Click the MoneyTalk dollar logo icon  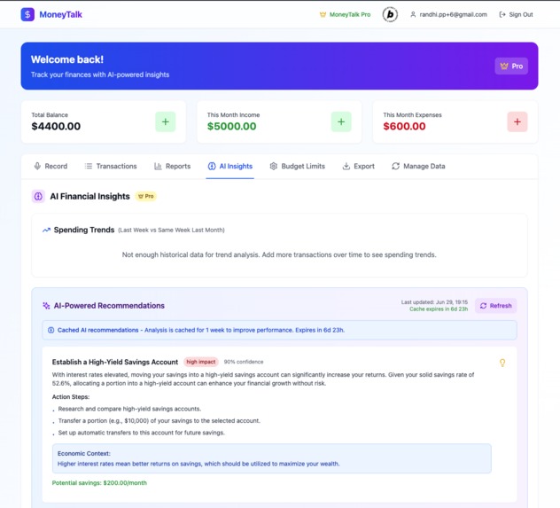[27, 15]
